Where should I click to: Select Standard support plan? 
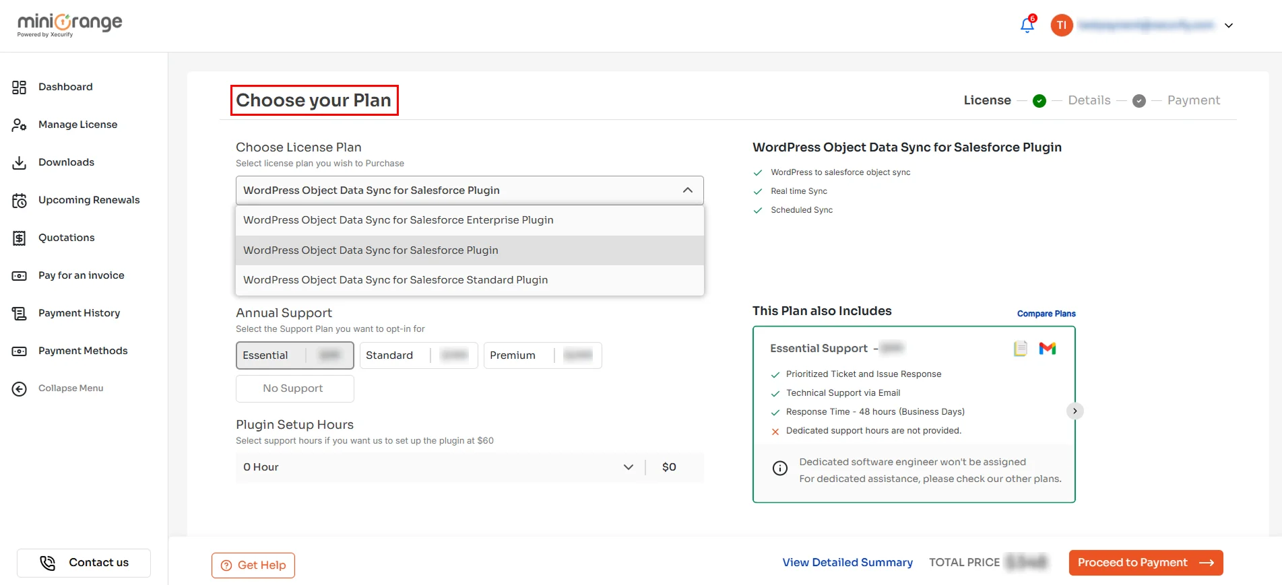click(x=419, y=355)
